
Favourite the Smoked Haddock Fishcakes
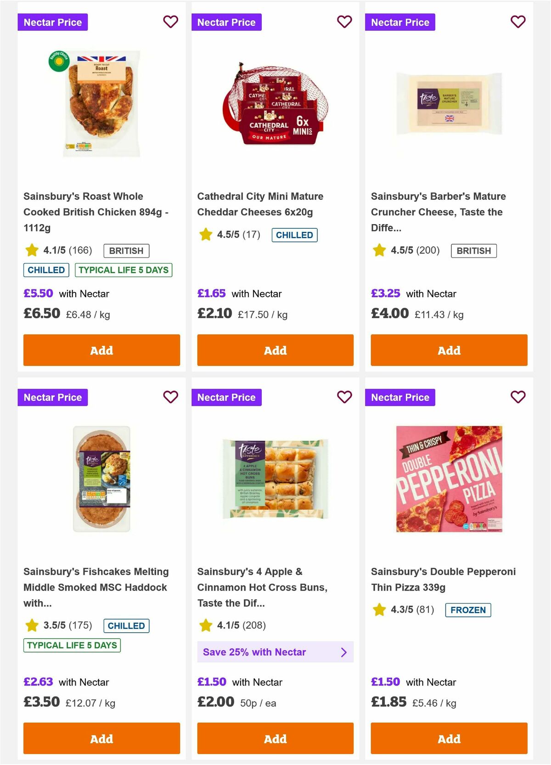[170, 397]
